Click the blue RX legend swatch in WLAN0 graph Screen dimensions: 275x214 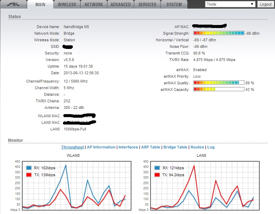point(29,168)
